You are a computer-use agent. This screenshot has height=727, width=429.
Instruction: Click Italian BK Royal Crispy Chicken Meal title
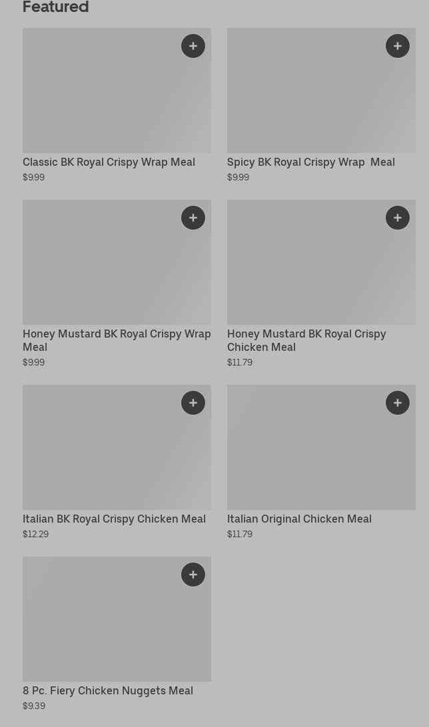[x=114, y=519]
